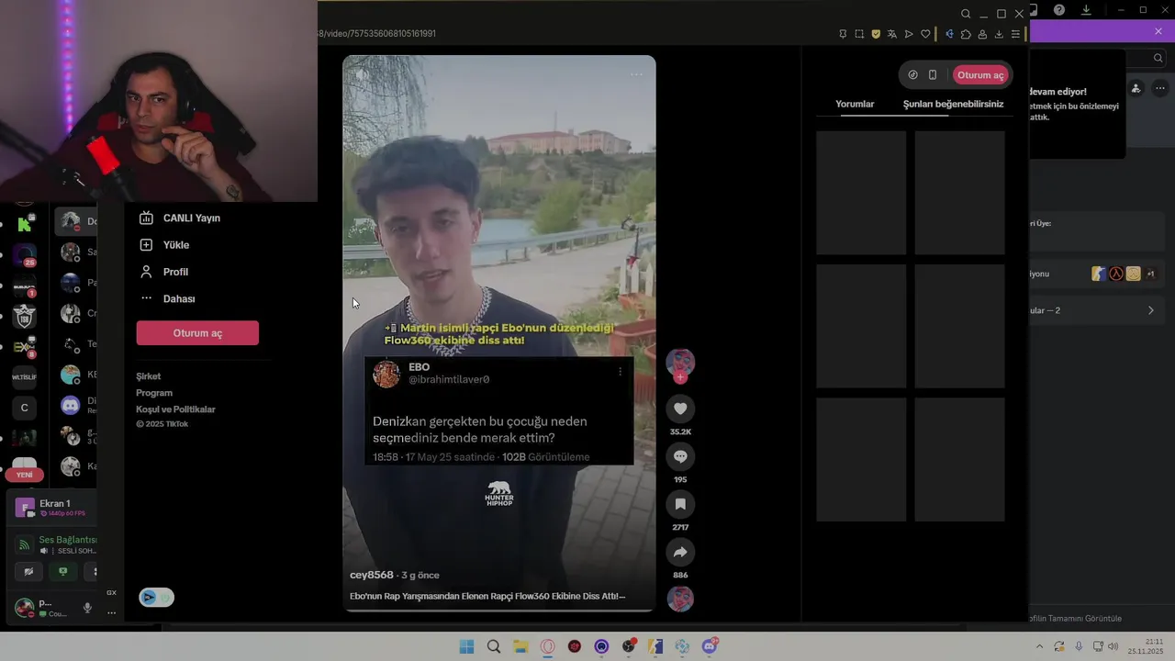Open Windows taskbar search
This screenshot has height=661, width=1175.
pyautogui.click(x=494, y=646)
